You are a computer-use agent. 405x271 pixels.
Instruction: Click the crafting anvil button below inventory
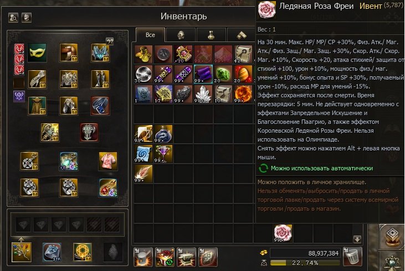186,257
